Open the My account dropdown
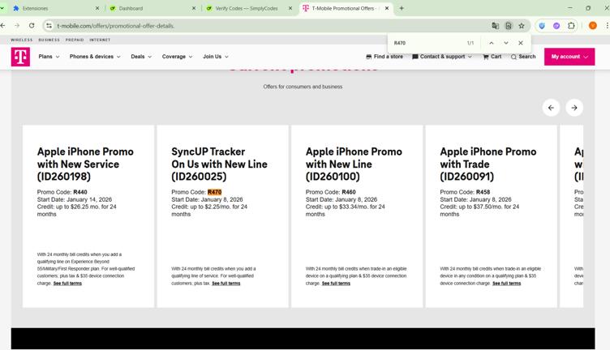The height and width of the screenshot is (350, 610). point(569,57)
